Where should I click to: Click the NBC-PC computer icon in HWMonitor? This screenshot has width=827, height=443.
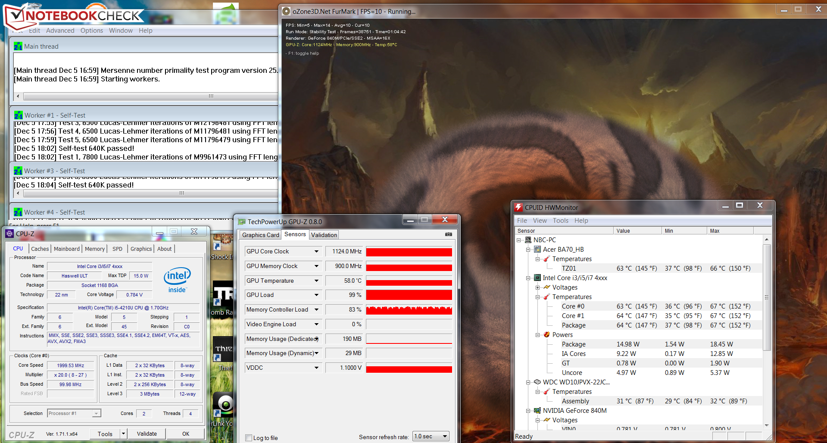(528, 240)
